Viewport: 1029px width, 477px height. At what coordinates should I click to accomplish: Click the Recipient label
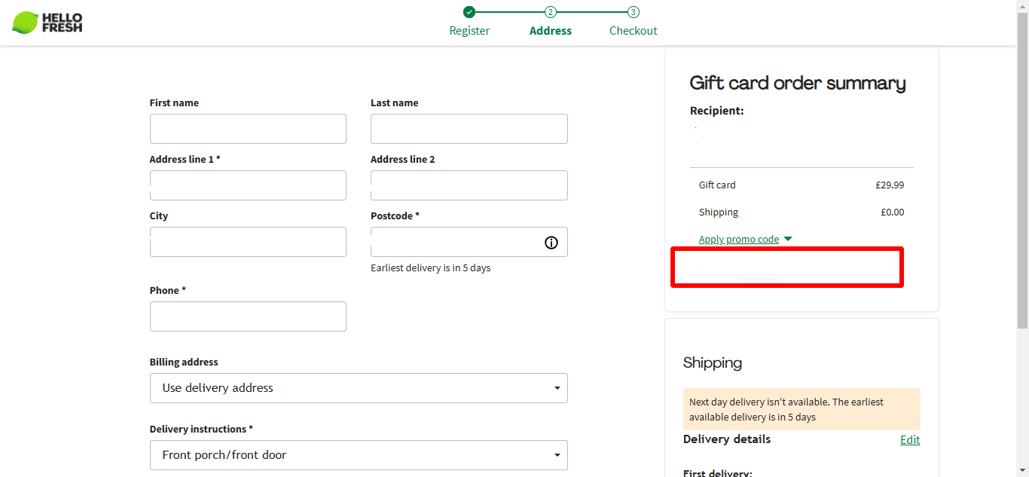[716, 111]
